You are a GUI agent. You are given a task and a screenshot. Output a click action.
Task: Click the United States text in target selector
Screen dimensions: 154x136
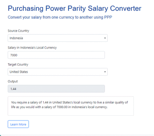tap(19, 72)
